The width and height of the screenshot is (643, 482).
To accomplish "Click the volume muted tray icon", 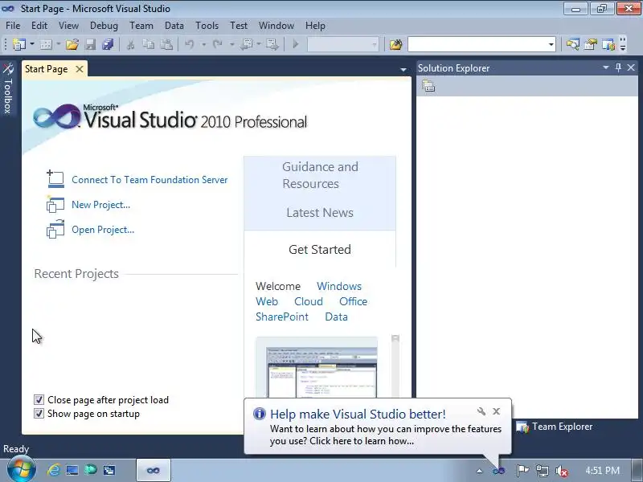I will [x=561, y=471].
